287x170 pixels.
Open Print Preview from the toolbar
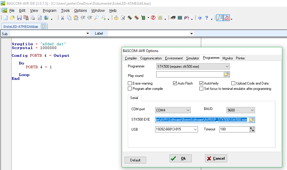[40, 18]
